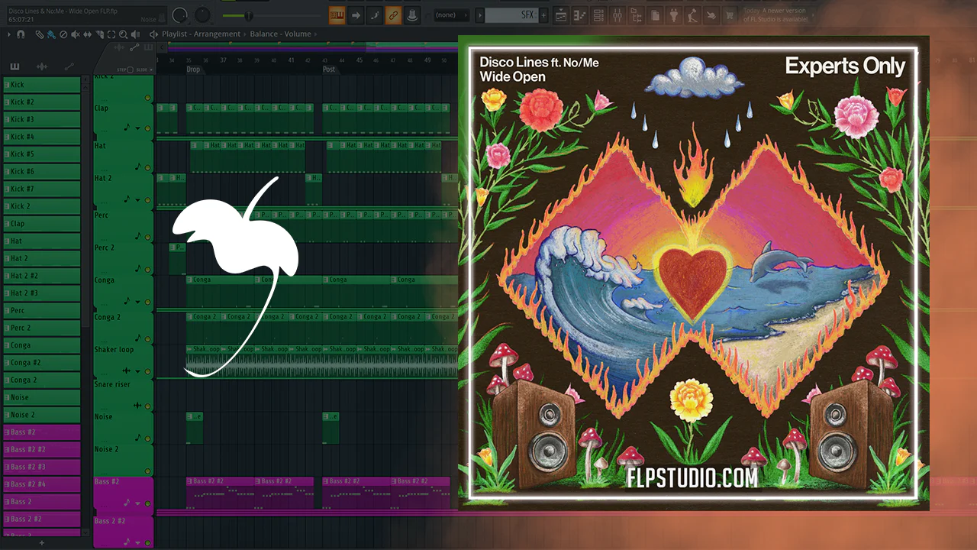977x550 pixels.
Task: Open the Mixer from top toolbar
Action: [617, 15]
